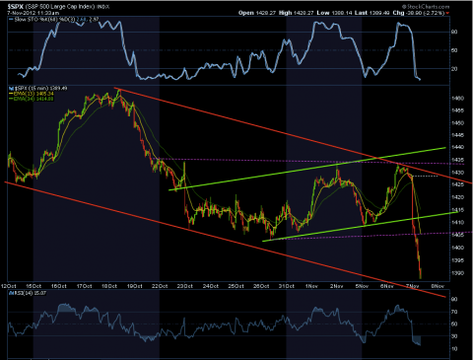Click the 1400 price axis label

(x=458, y=248)
